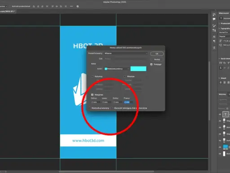The image size is (230, 173).
Task: Open the Metryczne kerning dropdown
Action: [226, 45]
